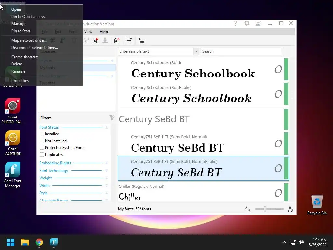Click the Search input field
The height and width of the screenshot is (250, 333).
pyautogui.click(x=242, y=51)
